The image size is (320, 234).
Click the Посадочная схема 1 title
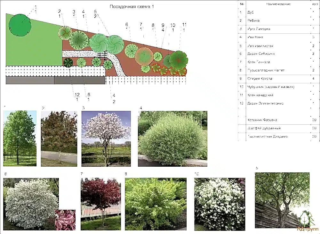pyautogui.click(x=132, y=6)
